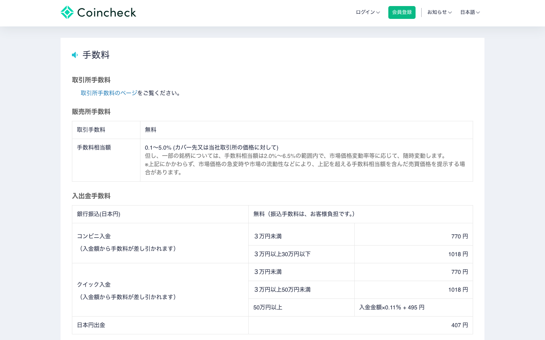545x340 pixels.
Task: Open the 取引所手数料のページ link
Action: click(109, 93)
